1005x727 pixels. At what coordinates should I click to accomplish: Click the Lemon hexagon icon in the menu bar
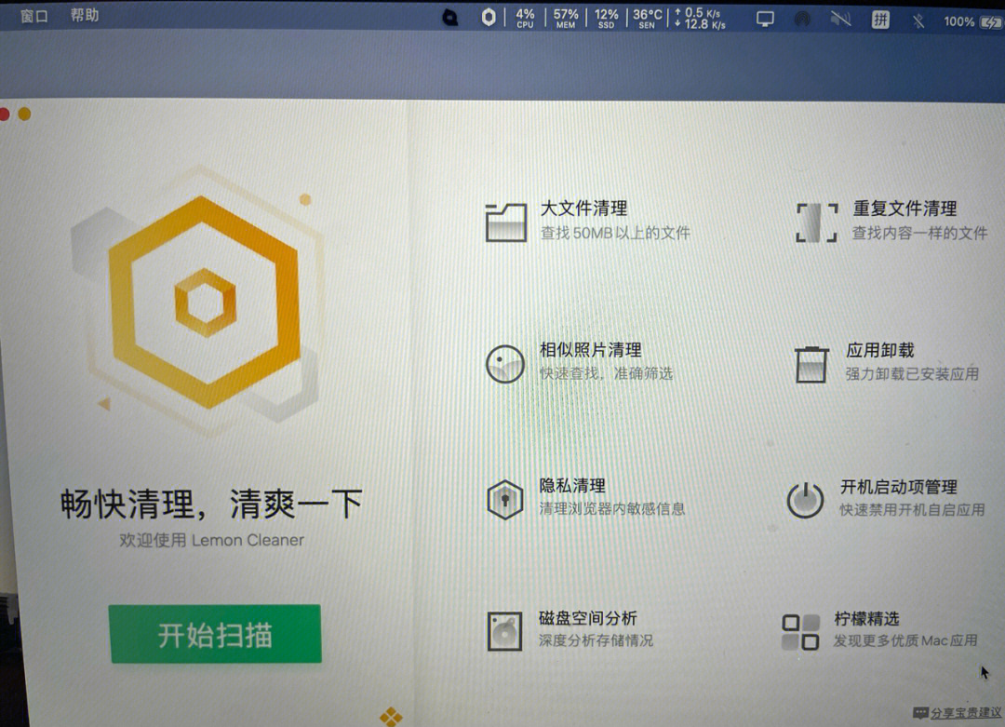(x=489, y=18)
